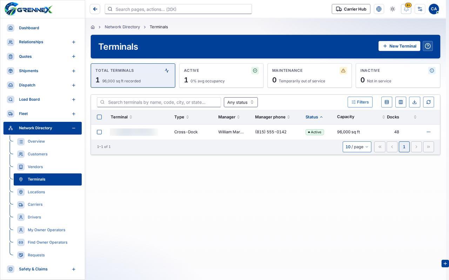Click the Maintenance warning triangle icon

pyautogui.click(x=343, y=70)
